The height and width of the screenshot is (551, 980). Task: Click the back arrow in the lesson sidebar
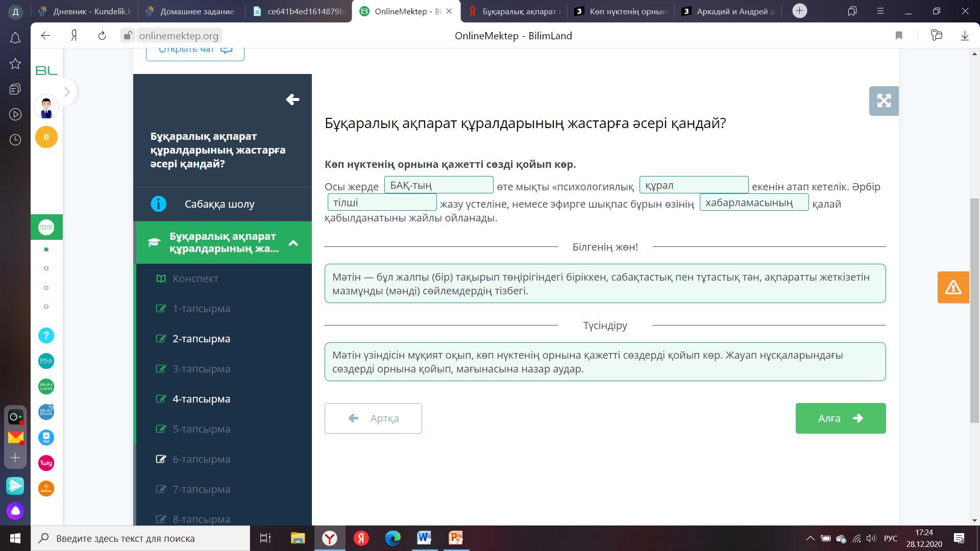(292, 99)
